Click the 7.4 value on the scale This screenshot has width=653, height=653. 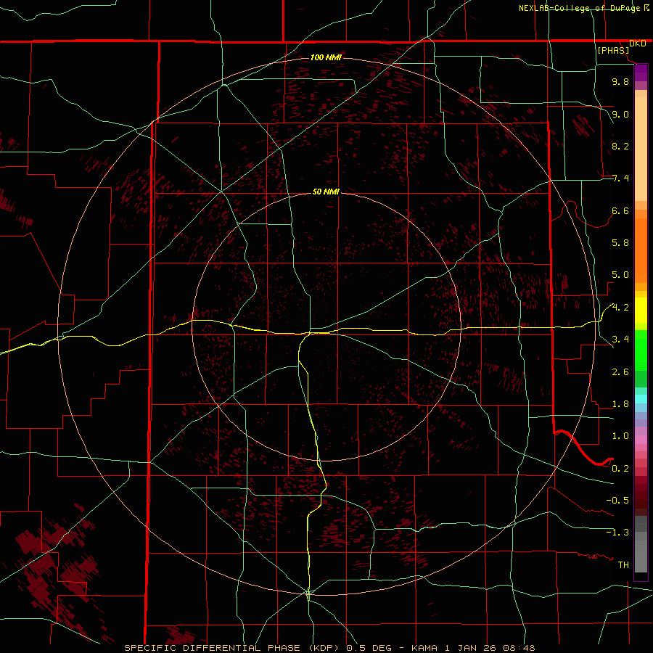pos(620,178)
